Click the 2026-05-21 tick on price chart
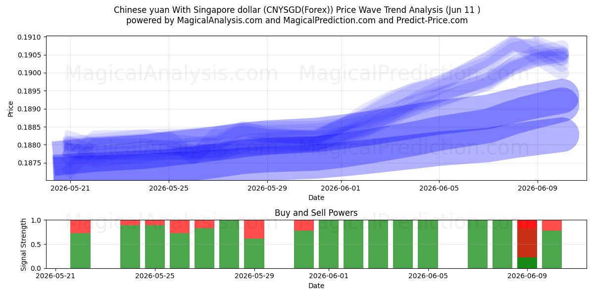594x297 pixels. (x=70, y=188)
